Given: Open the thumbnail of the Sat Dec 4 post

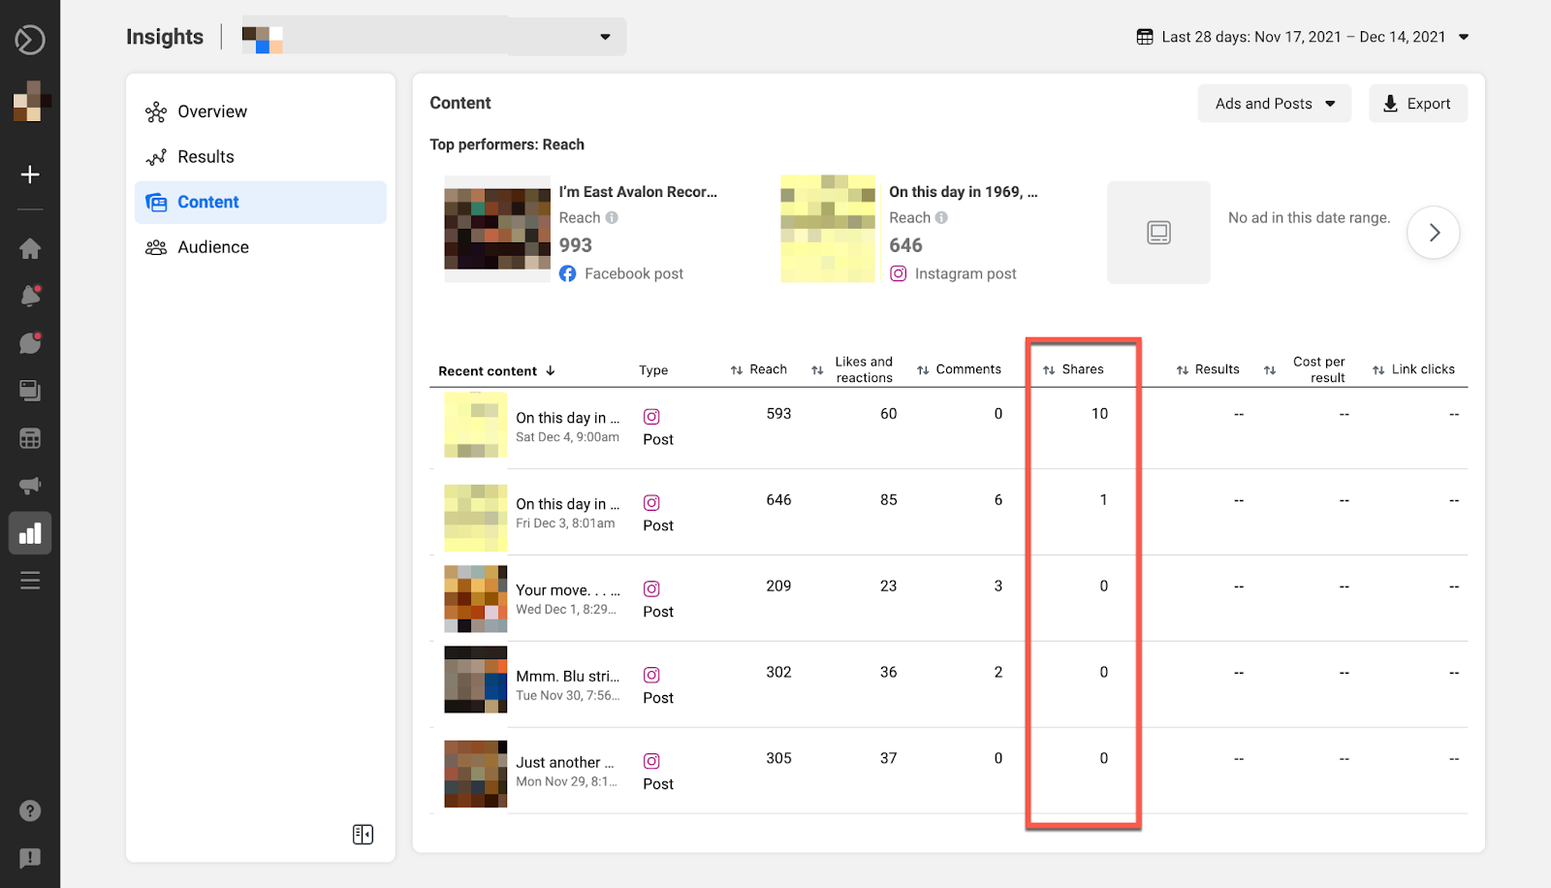Looking at the screenshot, I should (475, 426).
